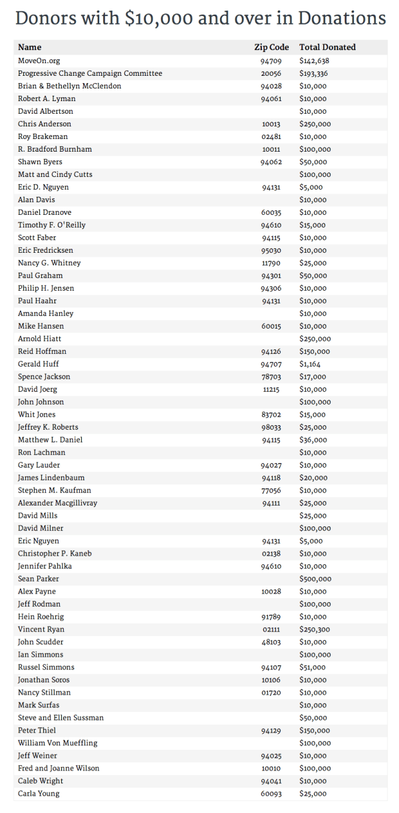The height and width of the screenshot is (813, 399).
Task: Select Timothy F. O'Reilly's name
Action: coord(51,225)
